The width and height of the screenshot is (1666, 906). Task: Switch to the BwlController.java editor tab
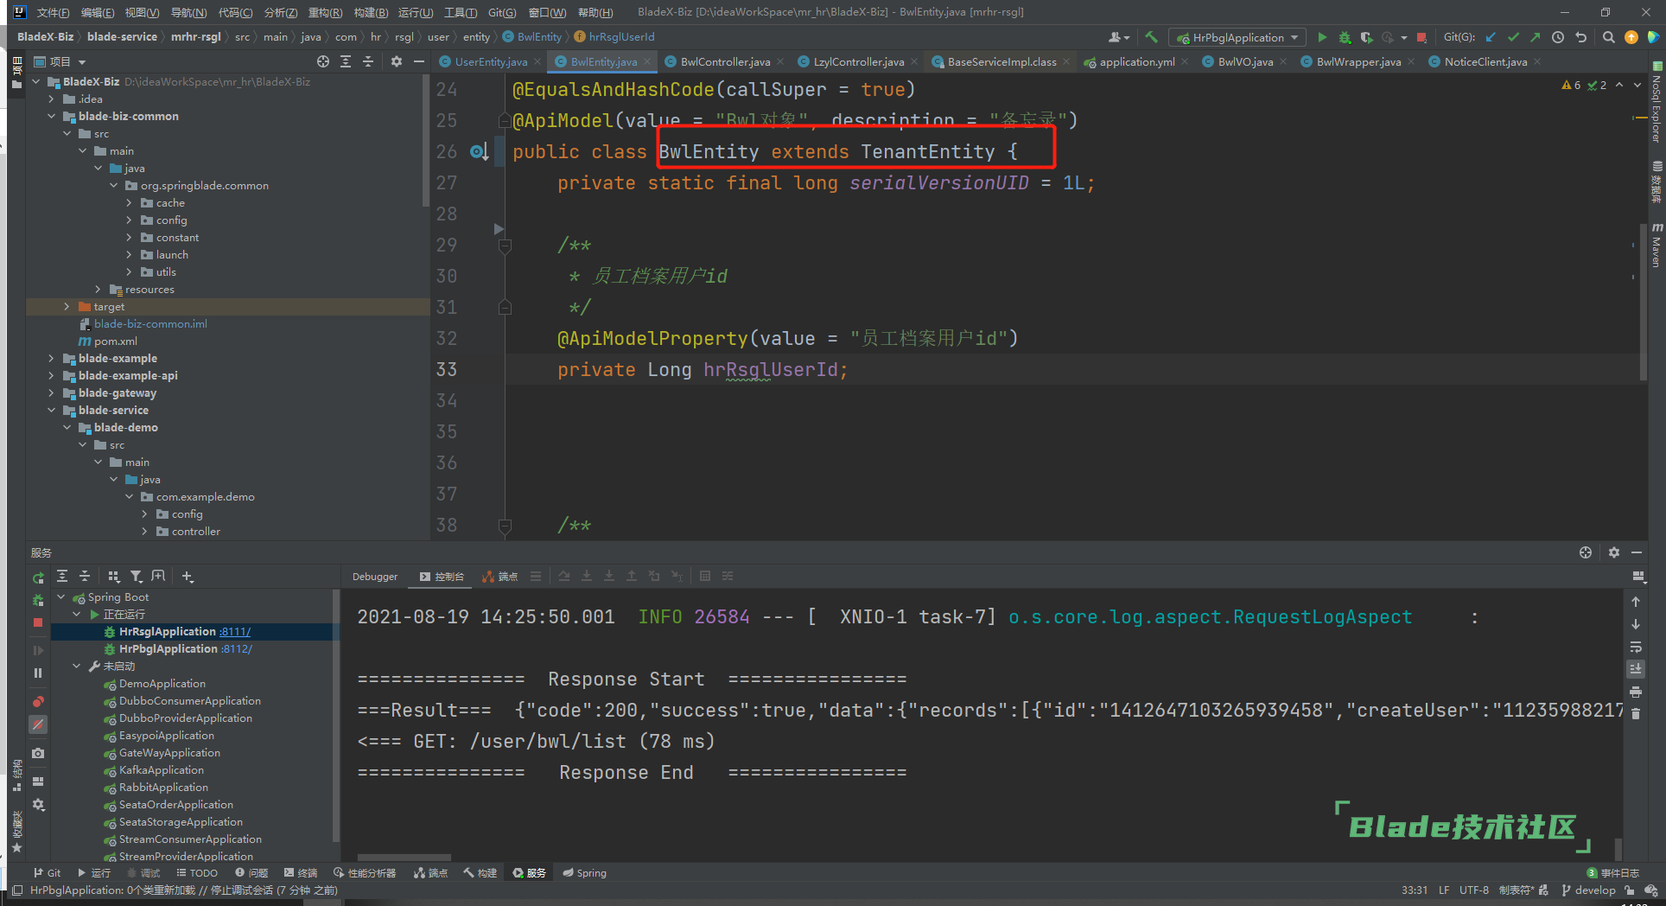click(725, 61)
